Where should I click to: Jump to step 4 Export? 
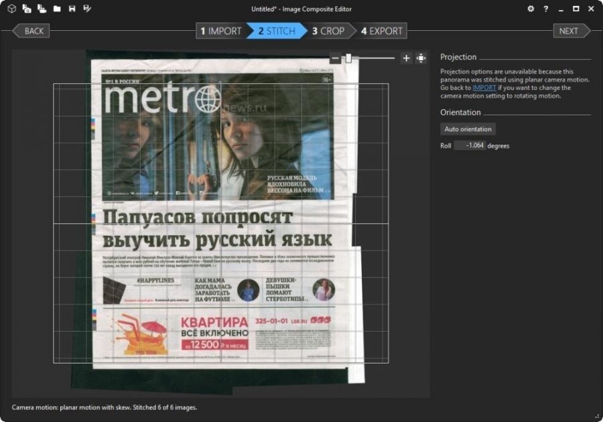tap(382, 31)
